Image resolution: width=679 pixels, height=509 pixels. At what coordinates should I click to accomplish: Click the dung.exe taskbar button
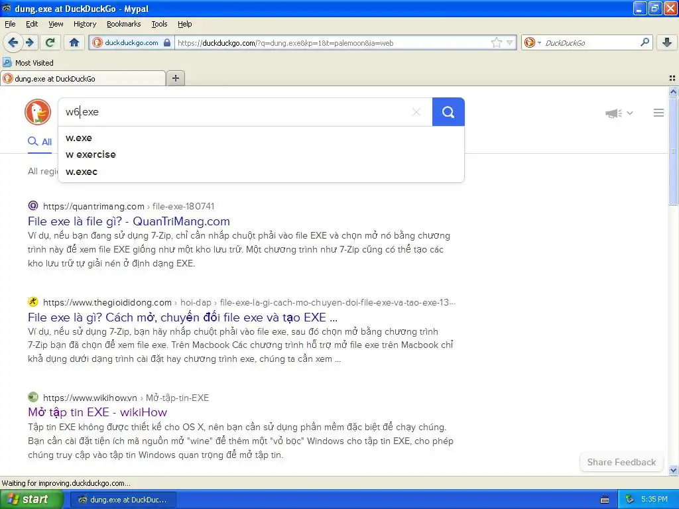123,500
